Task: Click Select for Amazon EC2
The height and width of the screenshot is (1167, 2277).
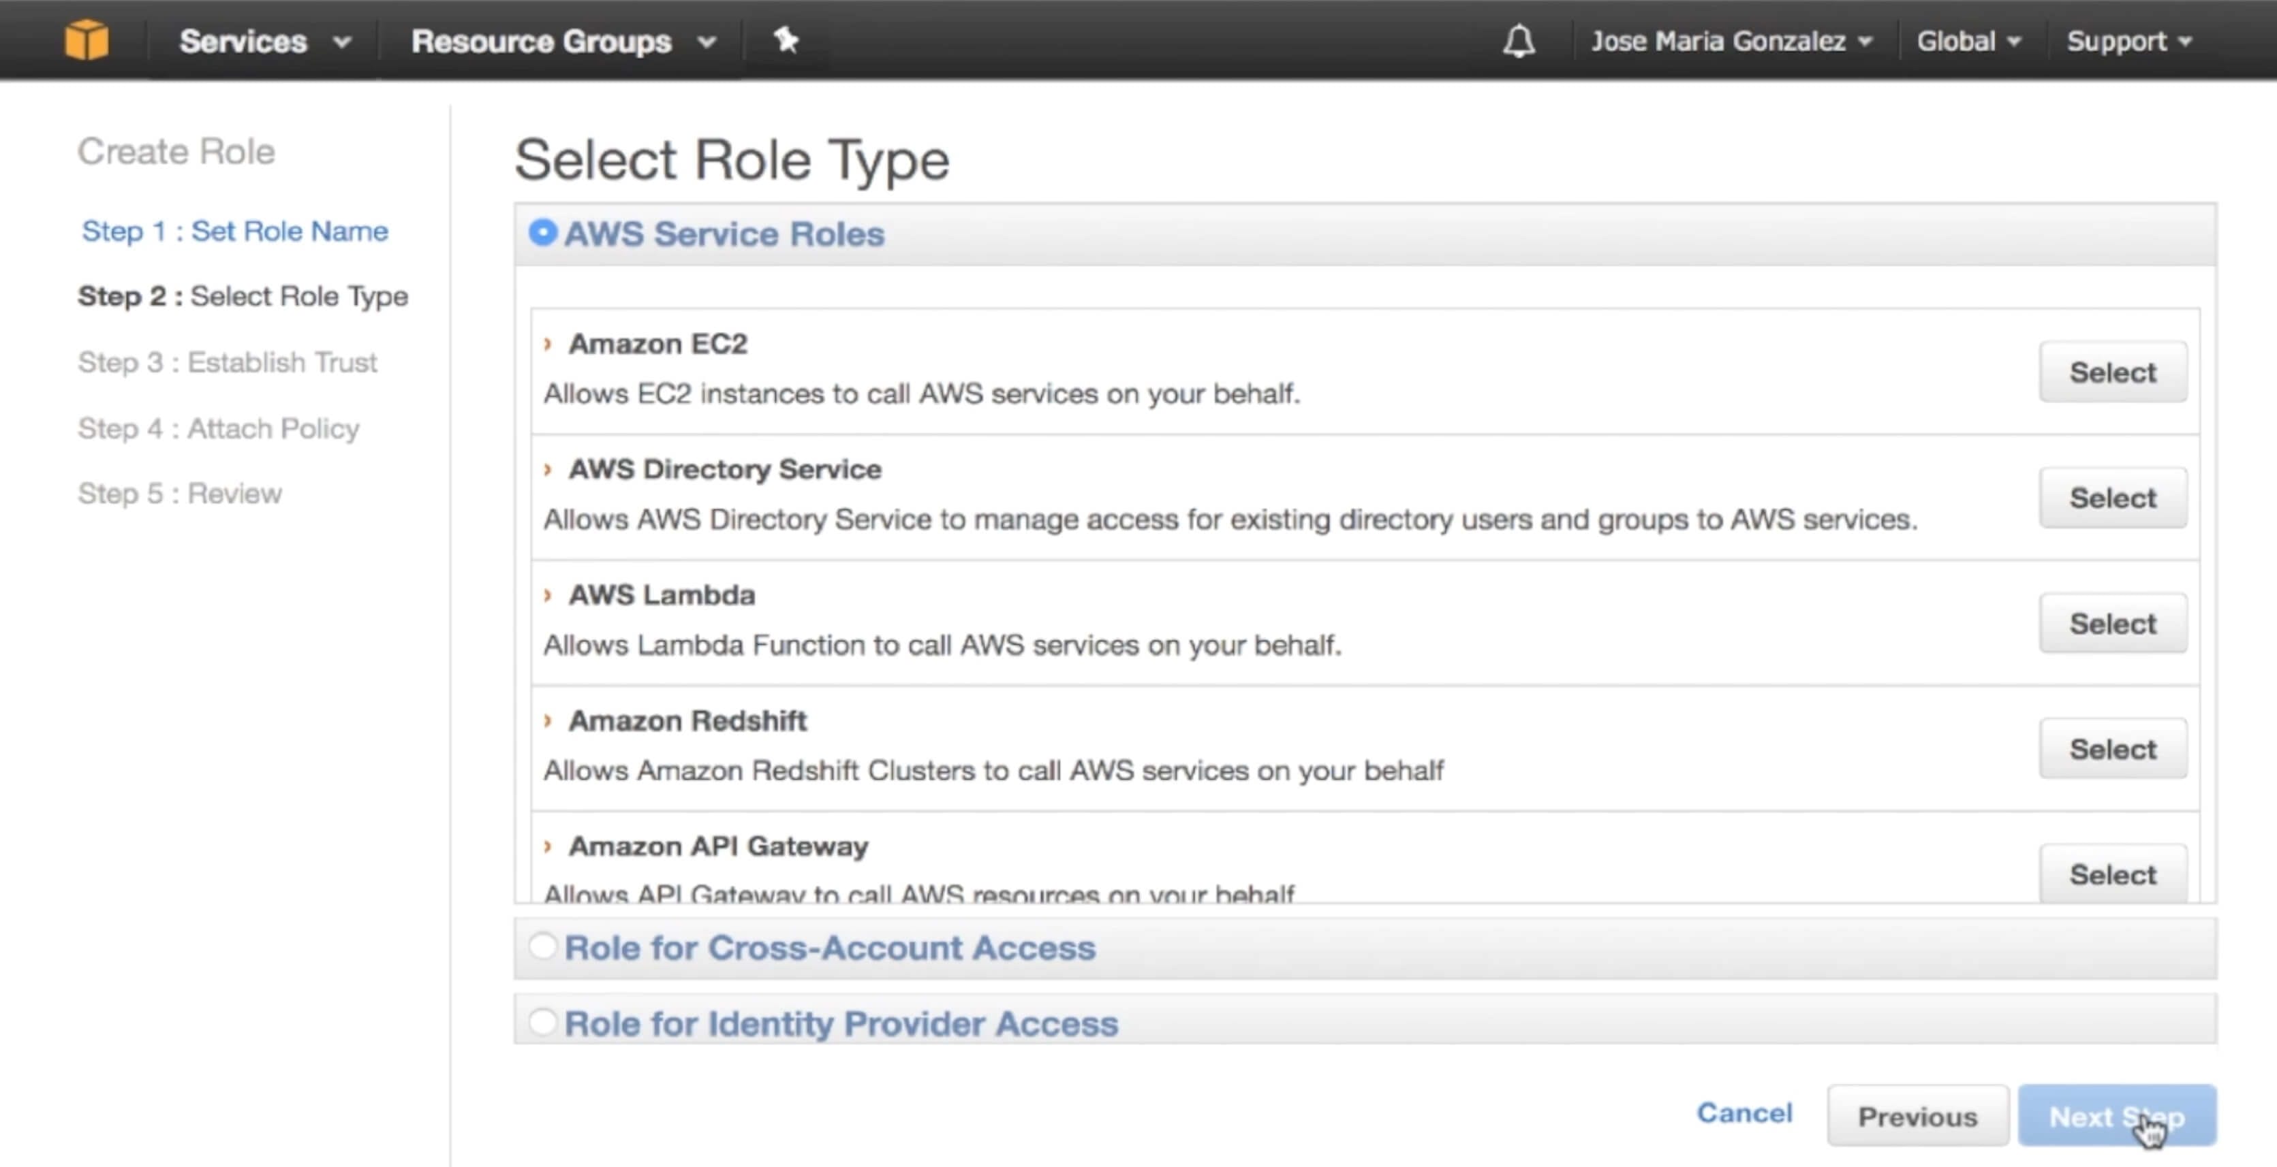Action: 2113,372
